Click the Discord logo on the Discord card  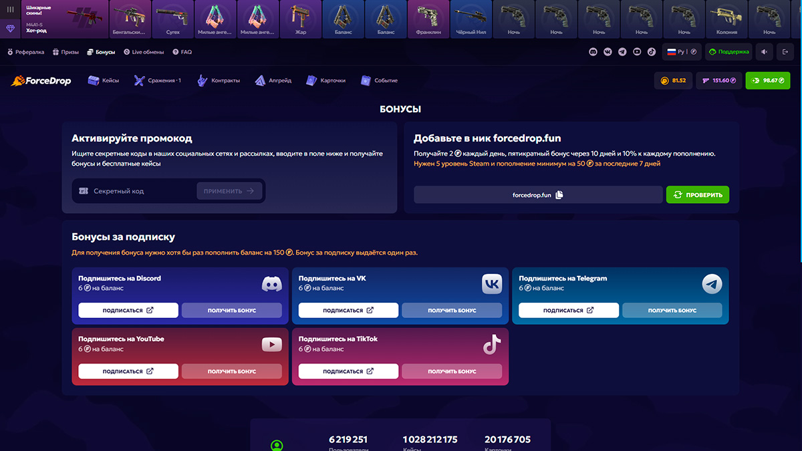(x=271, y=285)
